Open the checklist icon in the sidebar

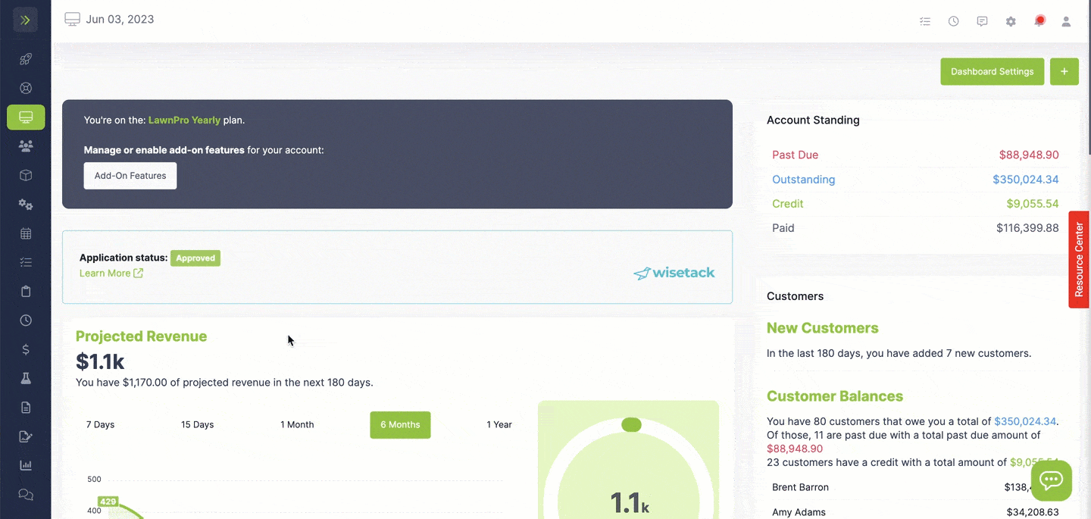(26, 262)
